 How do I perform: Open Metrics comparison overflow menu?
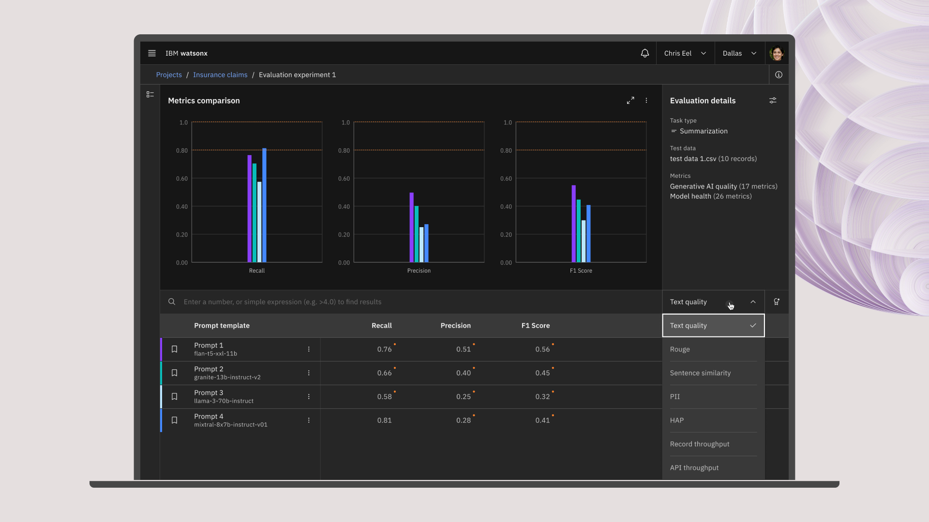pos(646,101)
